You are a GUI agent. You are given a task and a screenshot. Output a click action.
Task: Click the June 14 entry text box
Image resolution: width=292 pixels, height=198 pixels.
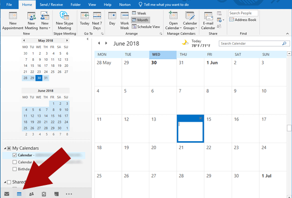coord(190,132)
